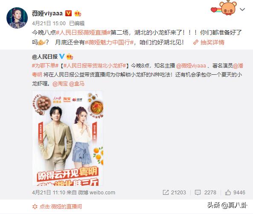
Task: Open the @盒马 mention
Action: [x=77, y=84]
